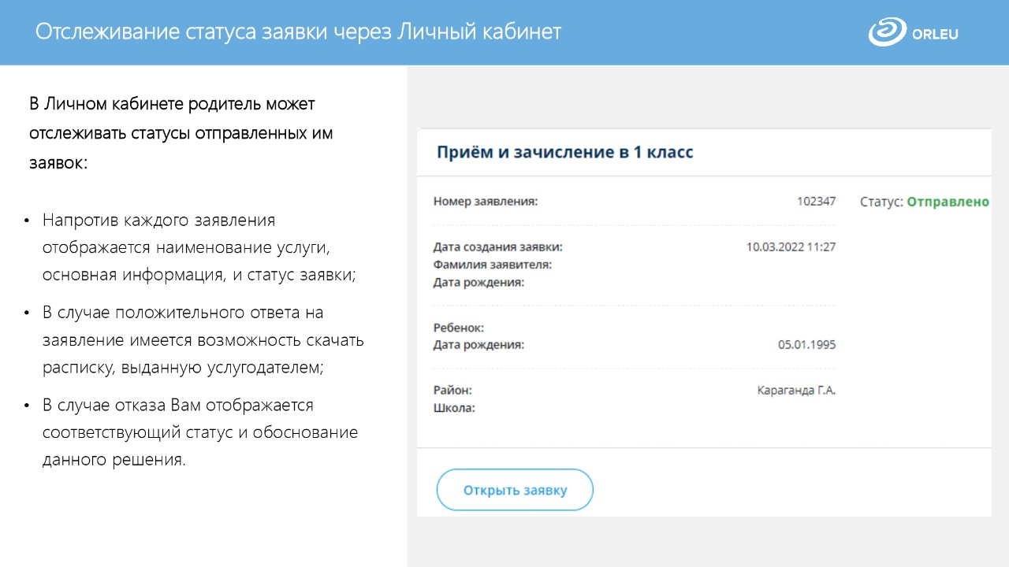
Task: Click the creation date 10.03.2022 11:27
Action: (x=791, y=247)
